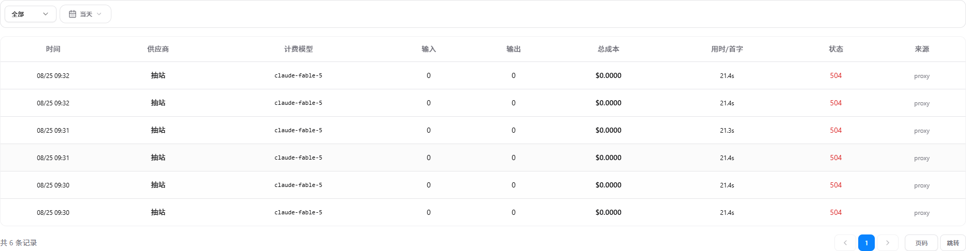Expand the 当天 date range picker
Image resolution: width=966 pixels, height=251 pixels.
point(86,14)
